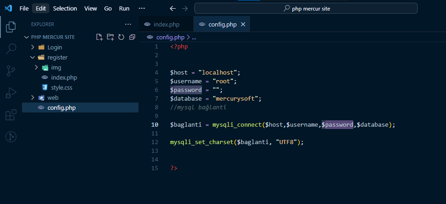Click the web folder icon
This screenshot has width=446, height=204.
pyautogui.click(x=42, y=97)
